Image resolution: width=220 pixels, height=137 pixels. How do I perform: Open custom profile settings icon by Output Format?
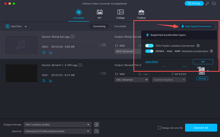coord(97,124)
